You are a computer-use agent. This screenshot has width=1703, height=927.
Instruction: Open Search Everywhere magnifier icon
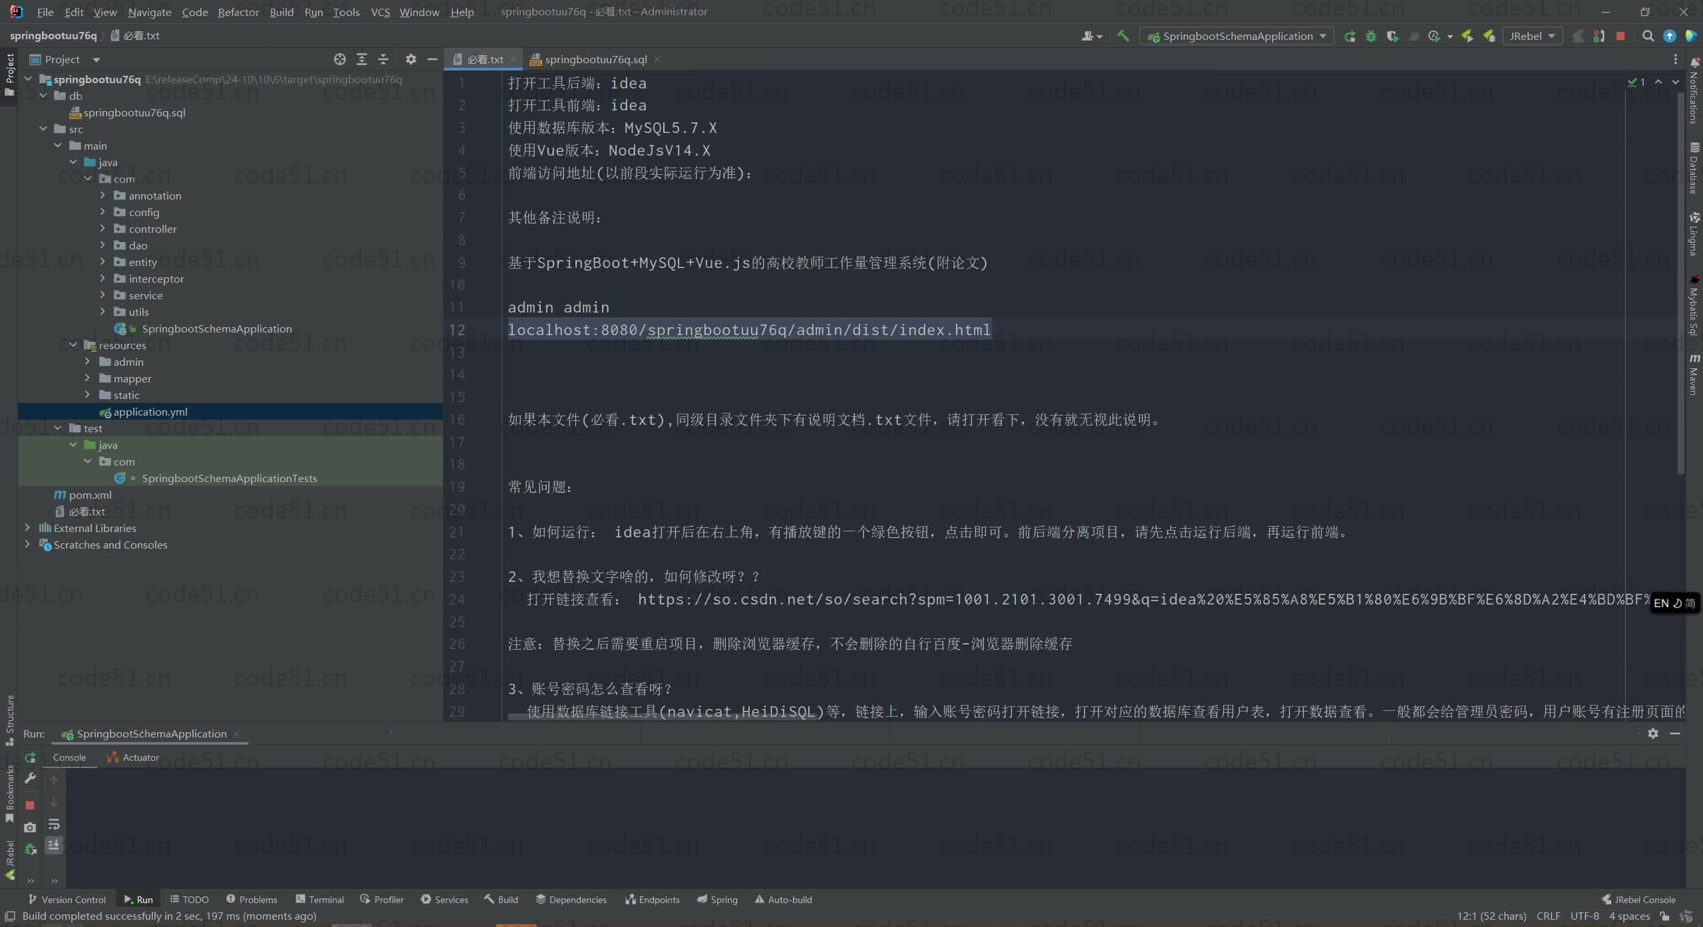click(x=1647, y=36)
